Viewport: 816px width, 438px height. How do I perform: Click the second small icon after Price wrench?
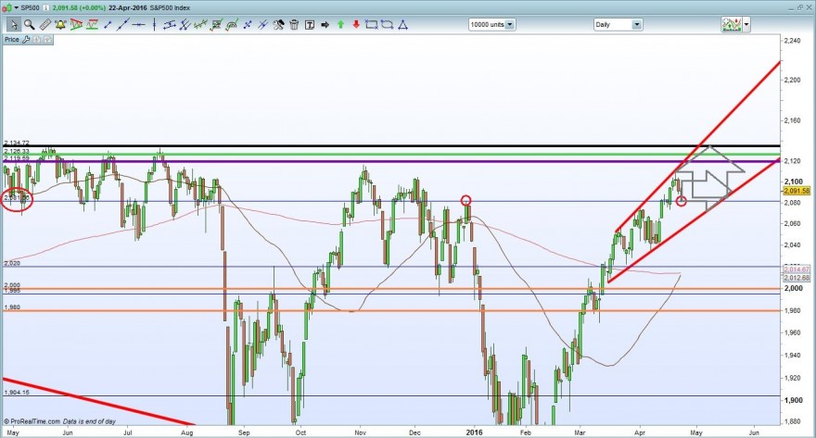click(47, 40)
